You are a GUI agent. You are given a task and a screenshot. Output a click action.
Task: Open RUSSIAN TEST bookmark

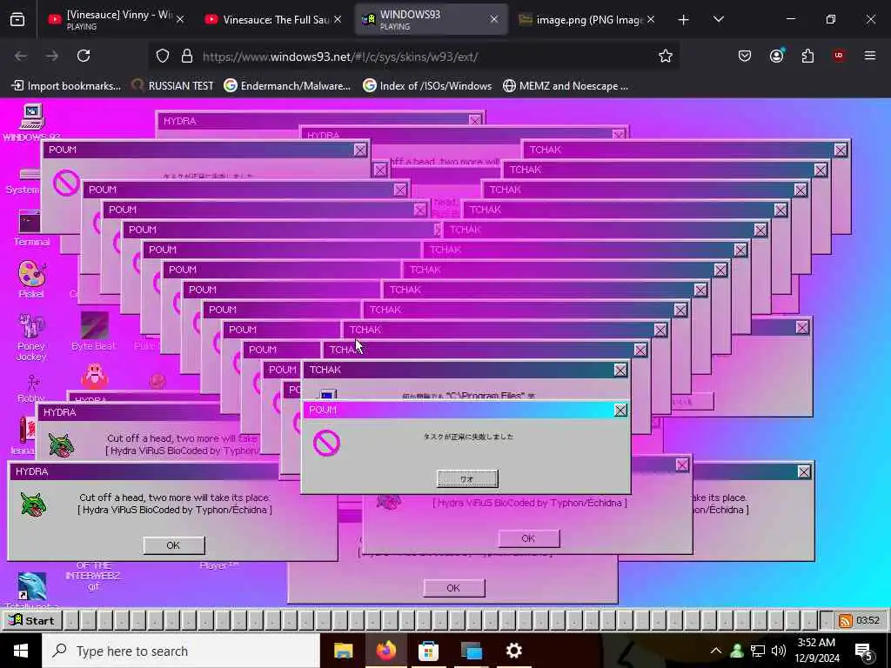click(173, 86)
